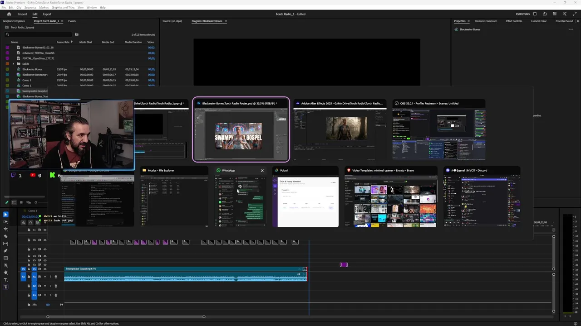
Task: Select the Selection tool in the Premiere toolbar
Action: pyautogui.click(x=5, y=214)
